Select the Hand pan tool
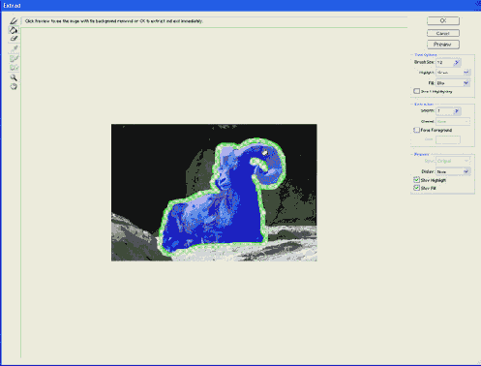This screenshot has height=366, width=481. (x=14, y=86)
